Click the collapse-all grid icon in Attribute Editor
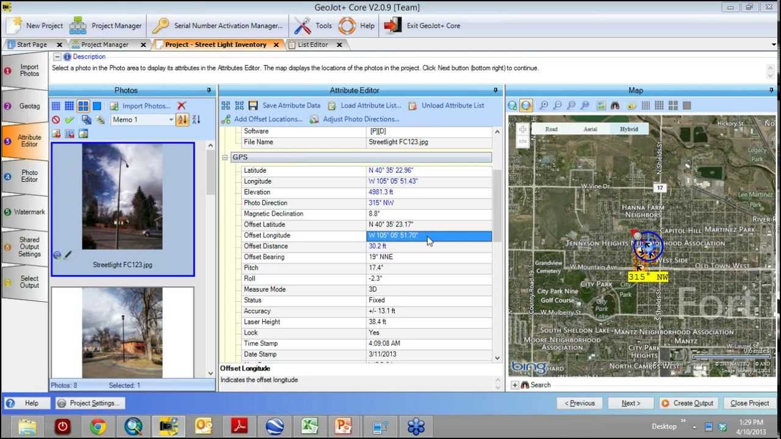The height and width of the screenshot is (439, 781). [x=239, y=105]
